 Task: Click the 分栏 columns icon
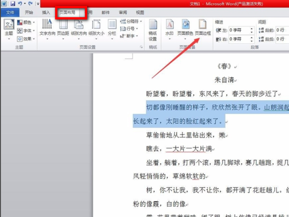coord(112,29)
